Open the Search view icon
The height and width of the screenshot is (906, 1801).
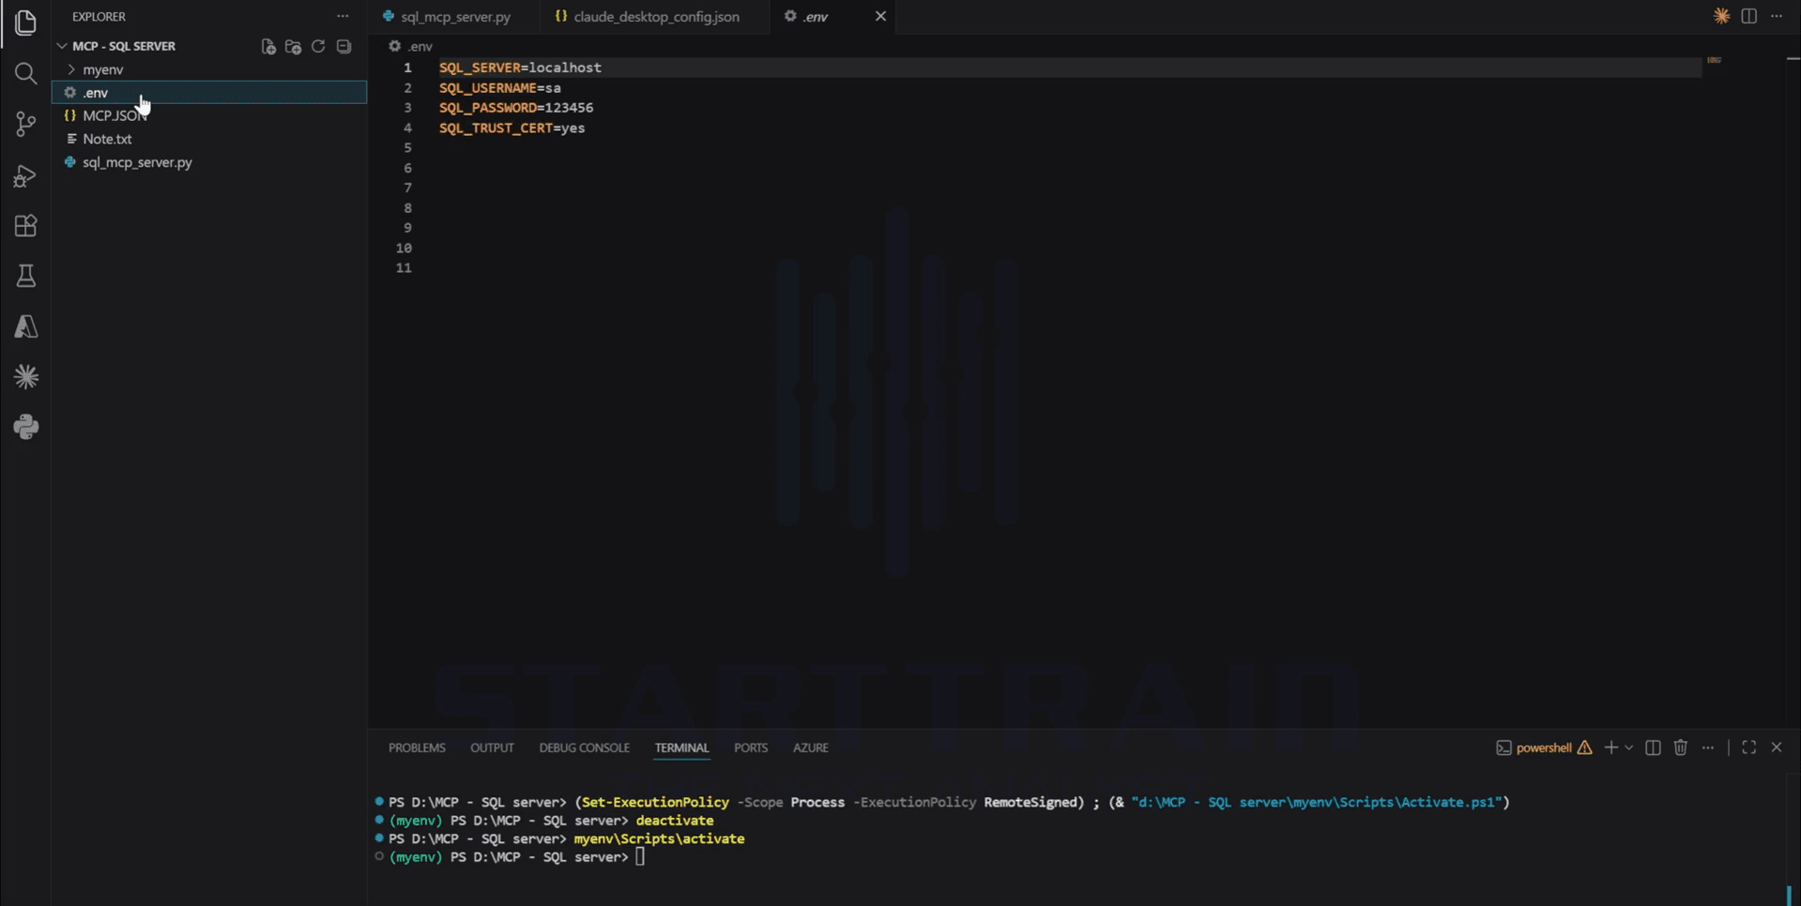[25, 73]
